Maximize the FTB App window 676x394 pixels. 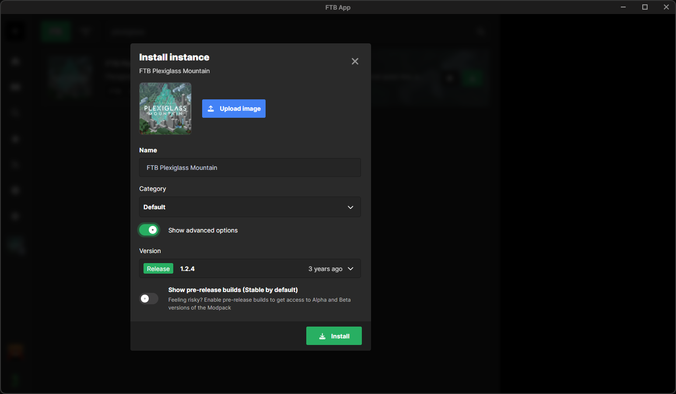coord(644,7)
